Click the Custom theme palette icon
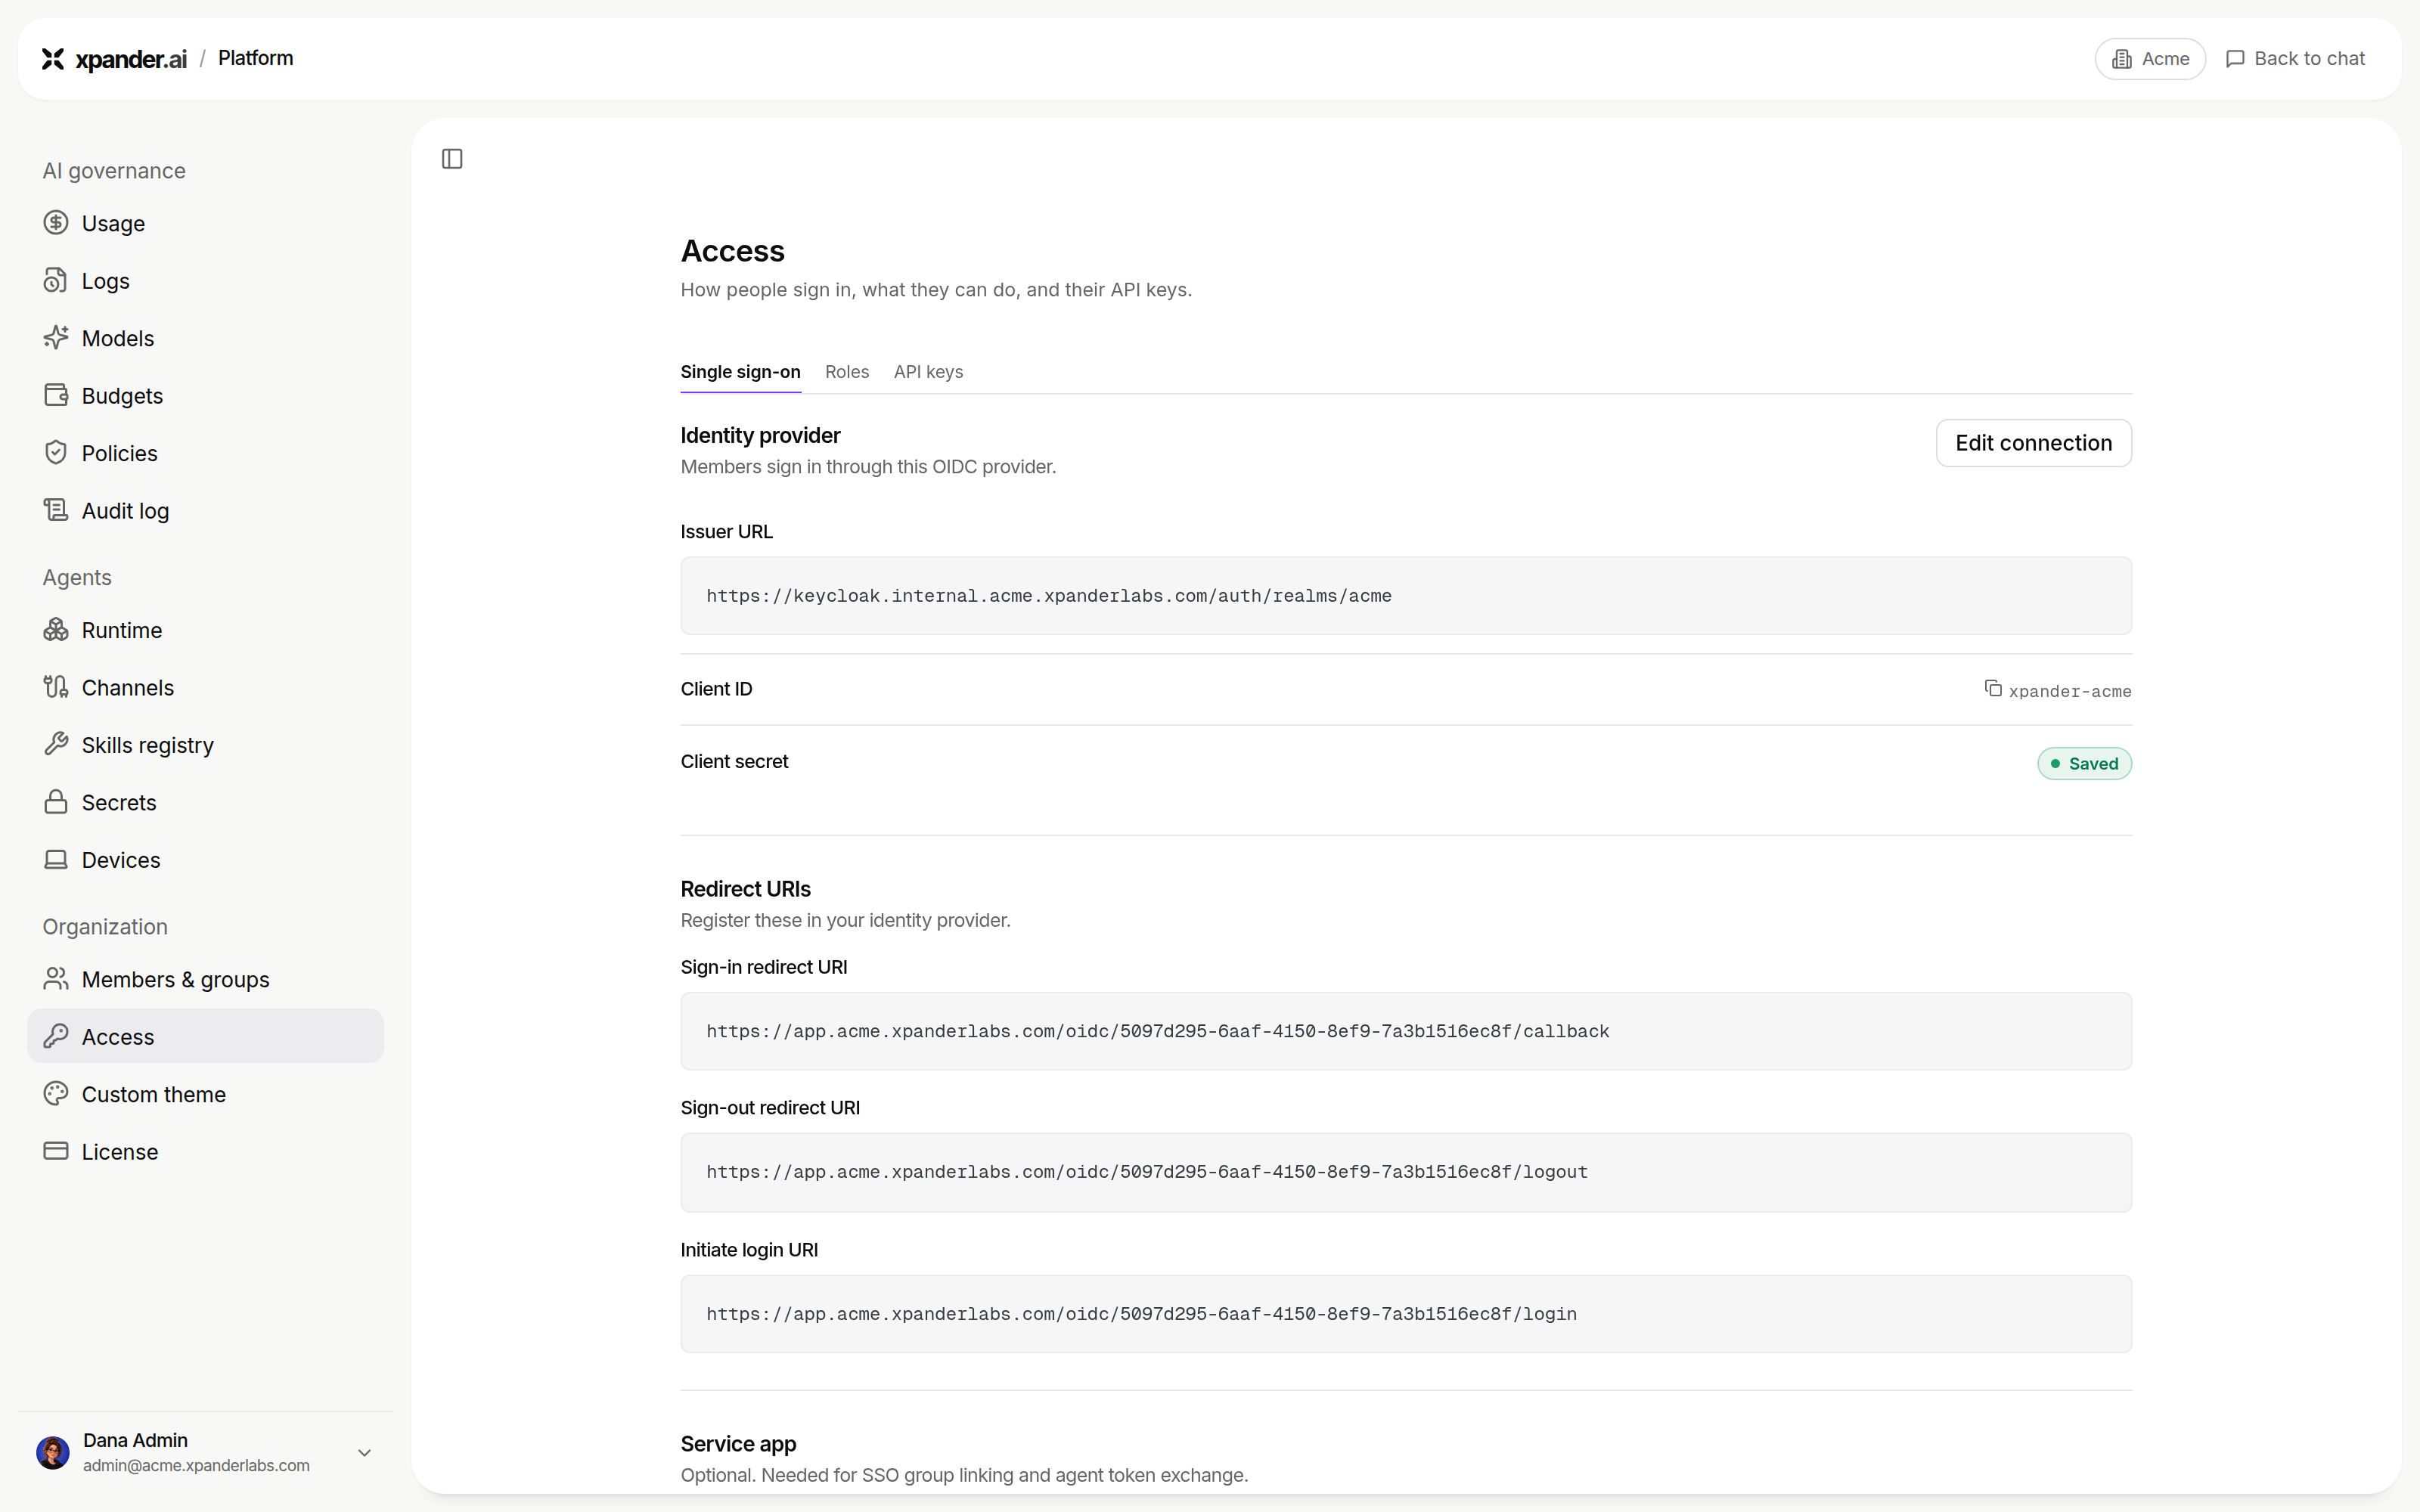2420x1512 pixels. (56, 1094)
